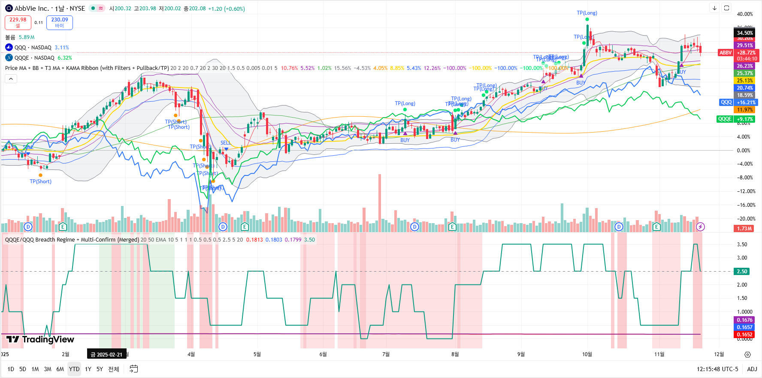762x378 pixels.
Task: Click the green QQQE price scale tag
Action: pyautogui.click(x=725, y=119)
